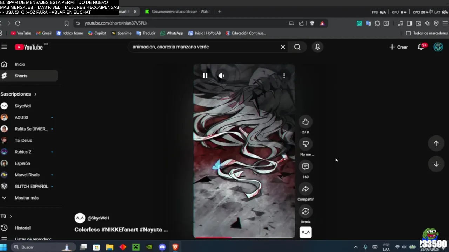Click the Colorless #NIKKEfanart title
The height and width of the screenshot is (252, 449).
(121, 230)
